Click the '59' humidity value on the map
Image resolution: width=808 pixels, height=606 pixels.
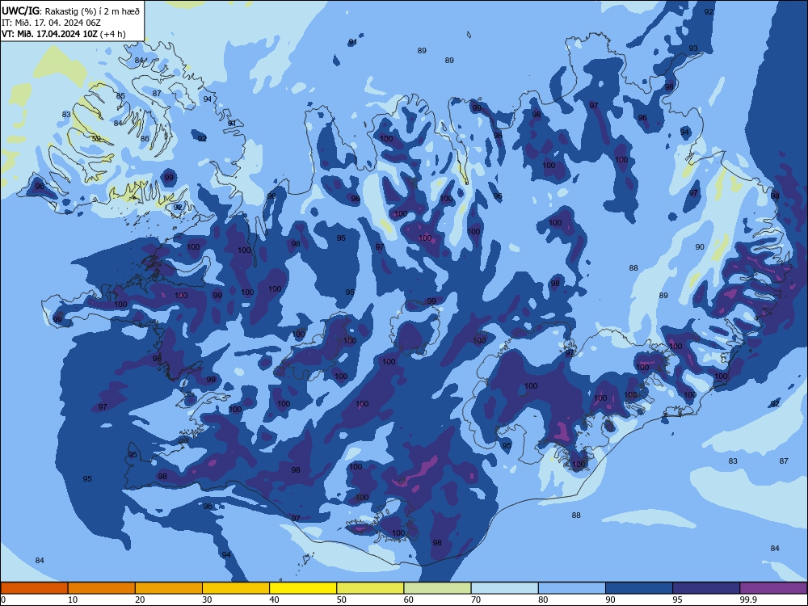(x=96, y=139)
